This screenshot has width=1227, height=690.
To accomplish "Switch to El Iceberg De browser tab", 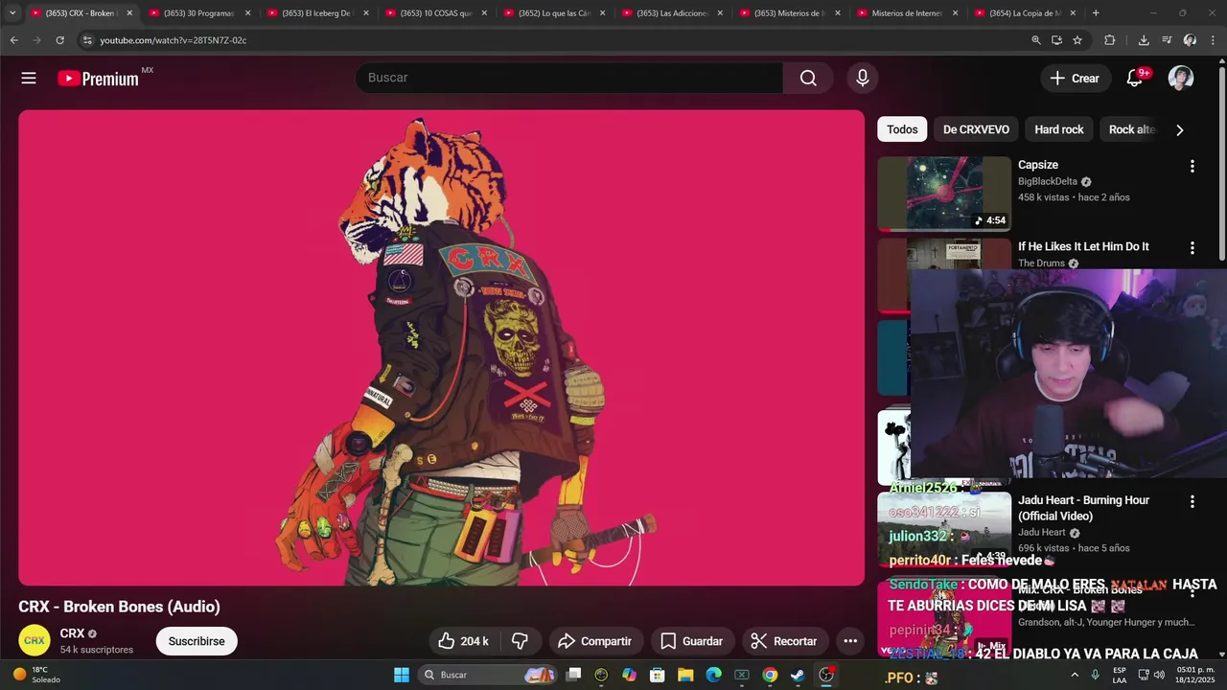I will [317, 13].
